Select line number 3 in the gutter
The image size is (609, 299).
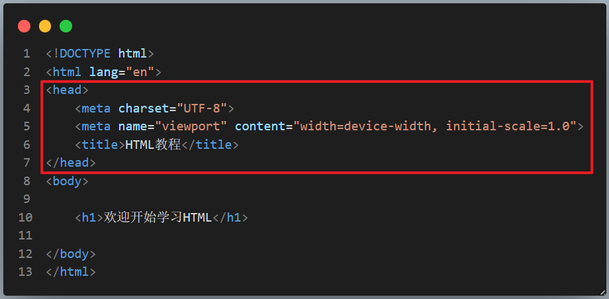click(x=26, y=90)
